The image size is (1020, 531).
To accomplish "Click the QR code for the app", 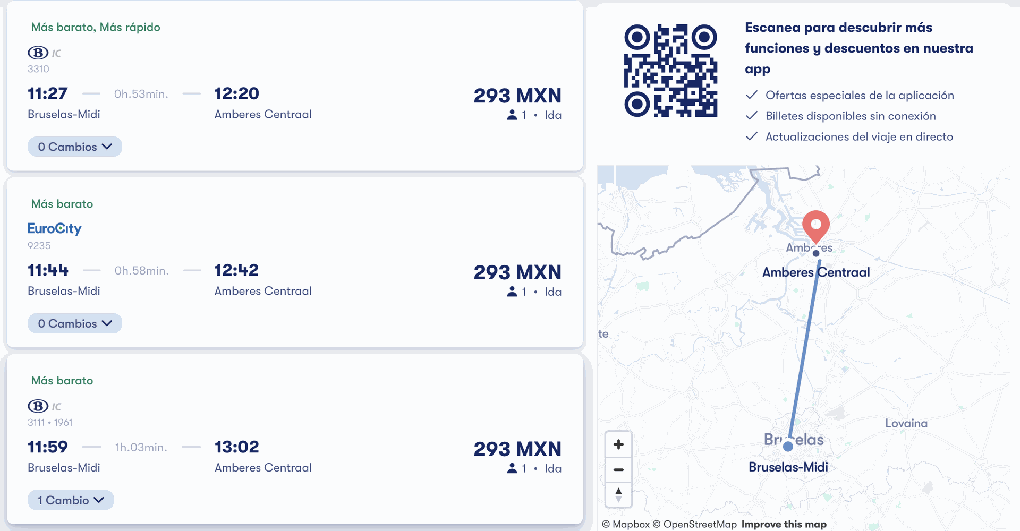I will (x=670, y=71).
